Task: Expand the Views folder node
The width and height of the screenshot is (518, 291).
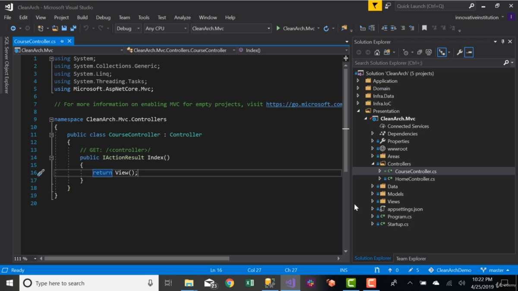Action: [373, 201]
